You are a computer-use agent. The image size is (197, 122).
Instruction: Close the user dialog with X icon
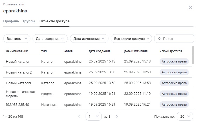[190, 8]
